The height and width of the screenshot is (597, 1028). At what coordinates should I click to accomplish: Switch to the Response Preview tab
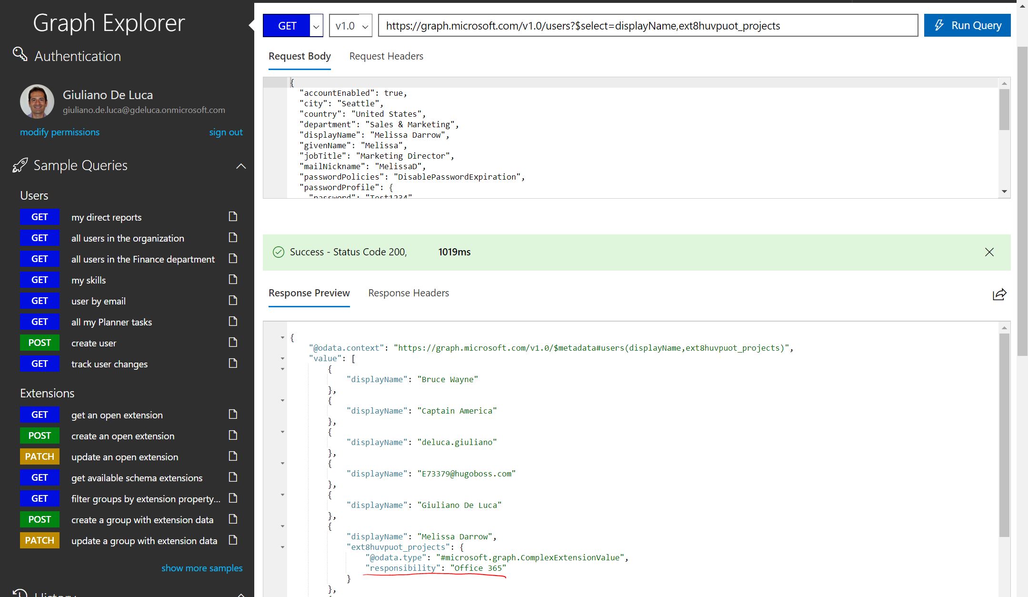pyautogui.click(x=309, y=293)
